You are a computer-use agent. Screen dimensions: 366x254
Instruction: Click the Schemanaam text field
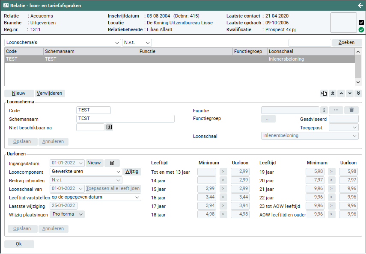click(x=125, y=119)
